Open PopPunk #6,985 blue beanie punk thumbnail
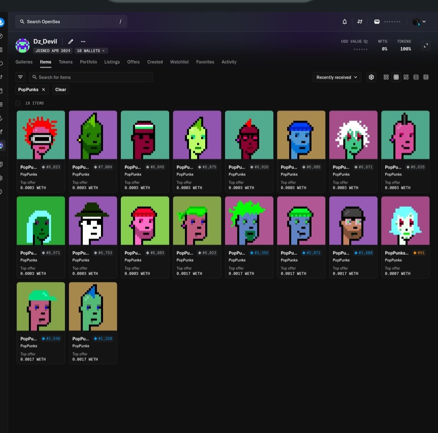Image resolution: width=438 pixels, height=433 pixels. pos(301,135)
